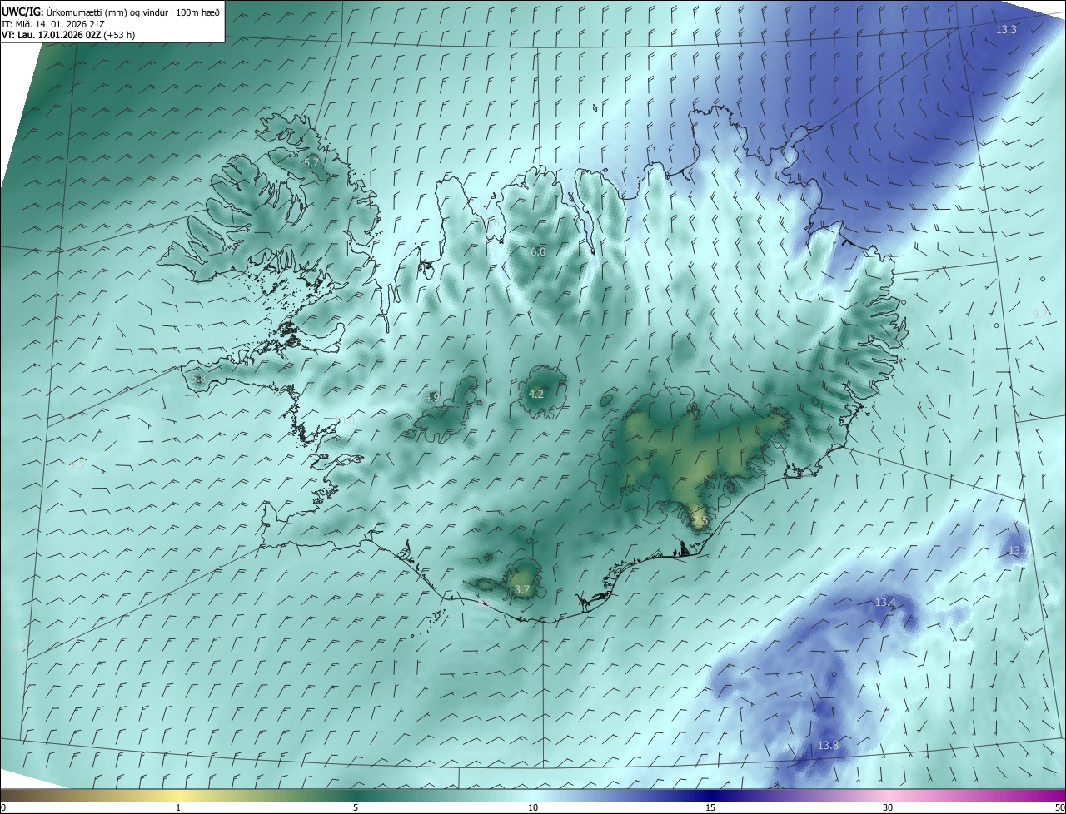Click the 13.4 value label on the map
This screenshot has height=814, width=1066.
coord(885,602)
